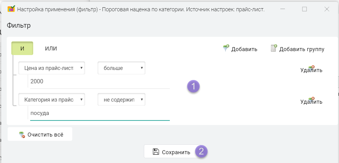The width and height of the screenshot is (339, 163).
Task: Click the purple step marker numbered 1
Action: click(193, 86)
